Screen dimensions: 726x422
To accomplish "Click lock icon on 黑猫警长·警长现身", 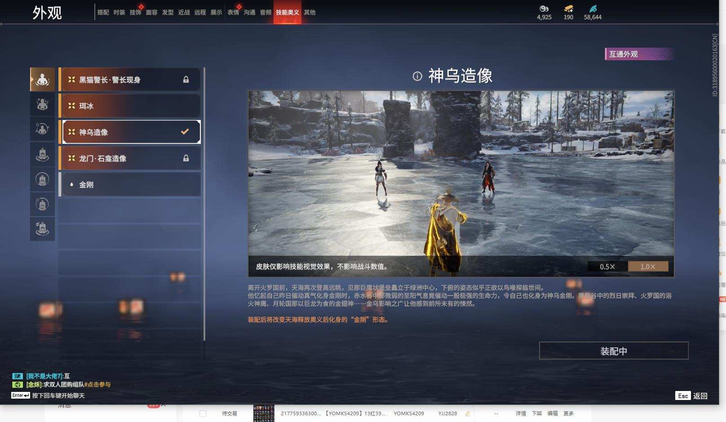I will [x=186, y=80].
